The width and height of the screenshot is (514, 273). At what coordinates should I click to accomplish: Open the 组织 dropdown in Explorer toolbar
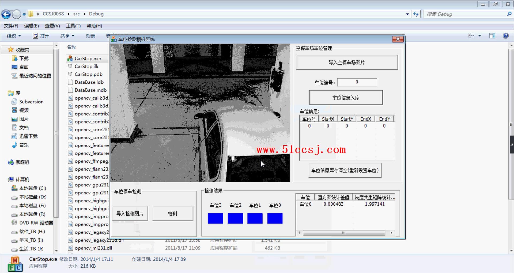[14, 36]
